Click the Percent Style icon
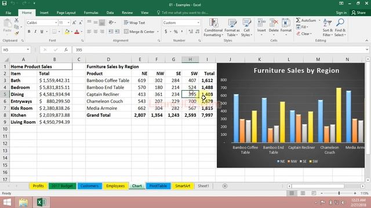This screenshot has height=208, width=371. pos(176,31)
